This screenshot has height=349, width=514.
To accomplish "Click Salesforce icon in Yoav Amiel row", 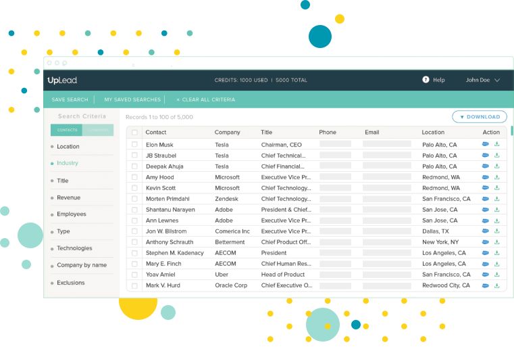I will click(486, 275).
